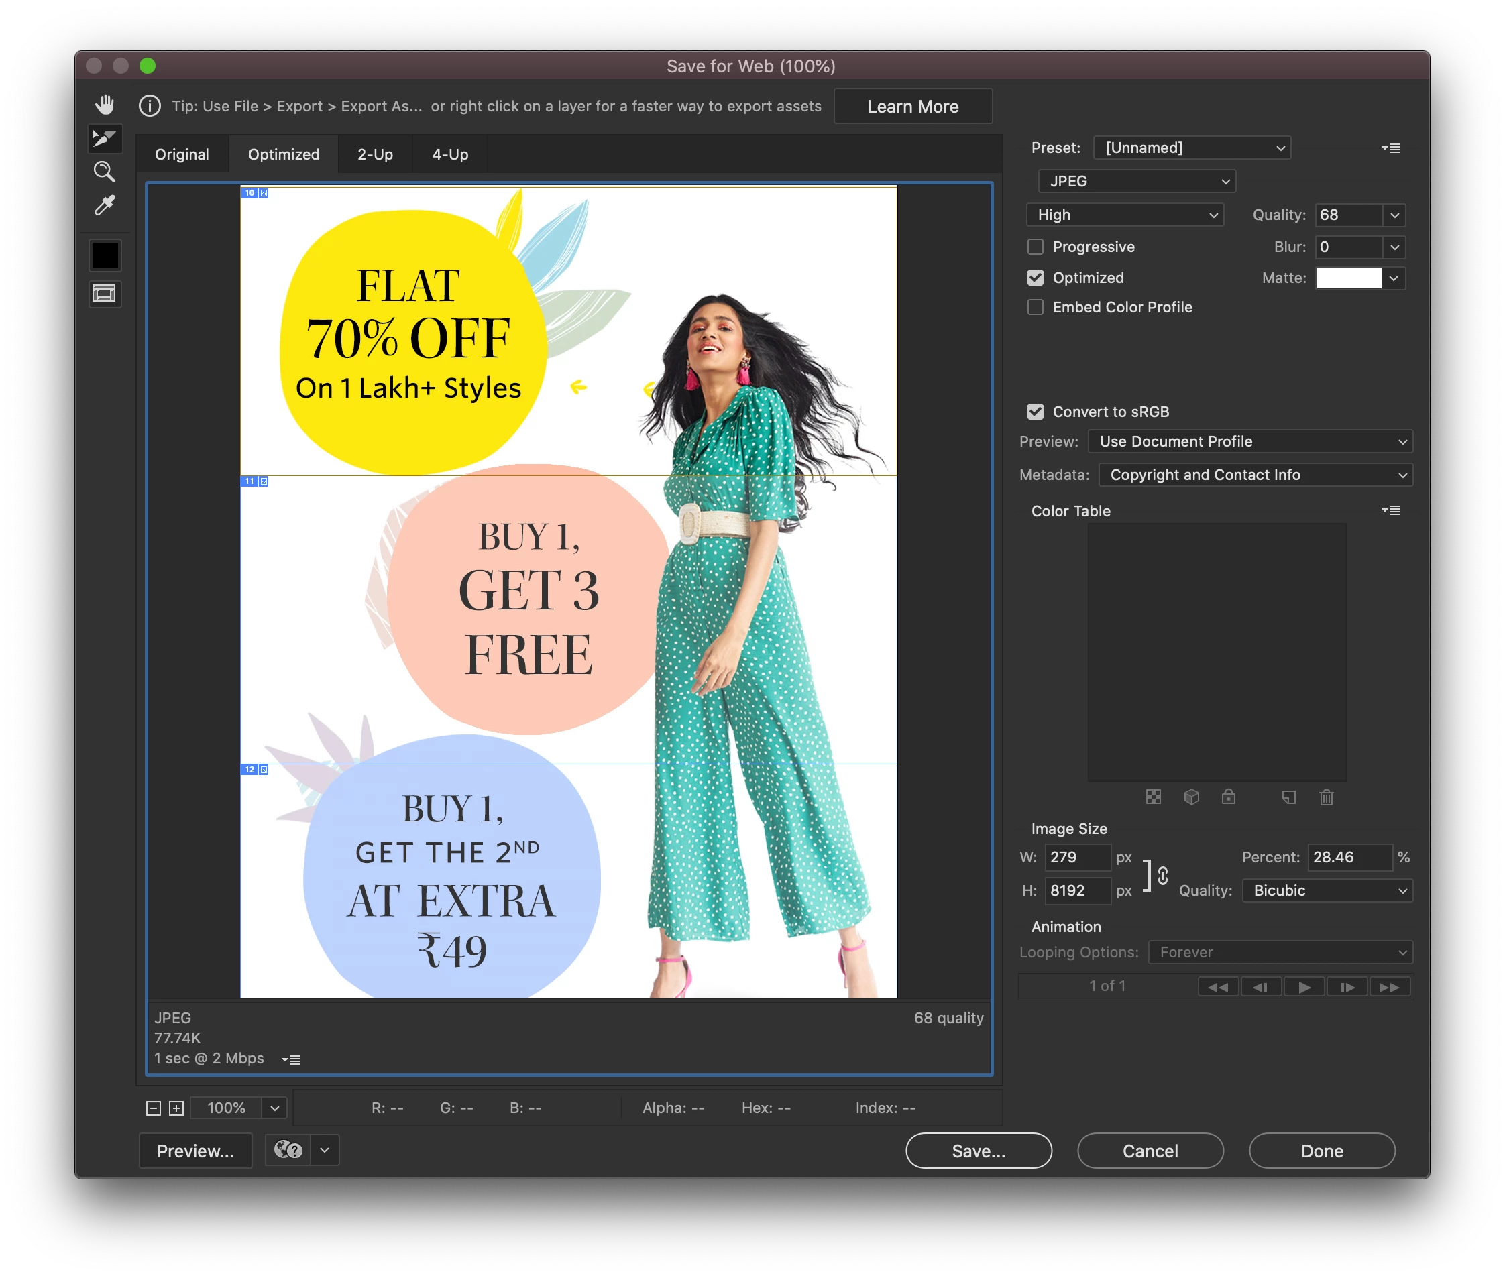Image resolution: width=1505 pixels, height=1278 pixels.
Task: Open the JPEG file format dropdown
Action: (1136, 181)
